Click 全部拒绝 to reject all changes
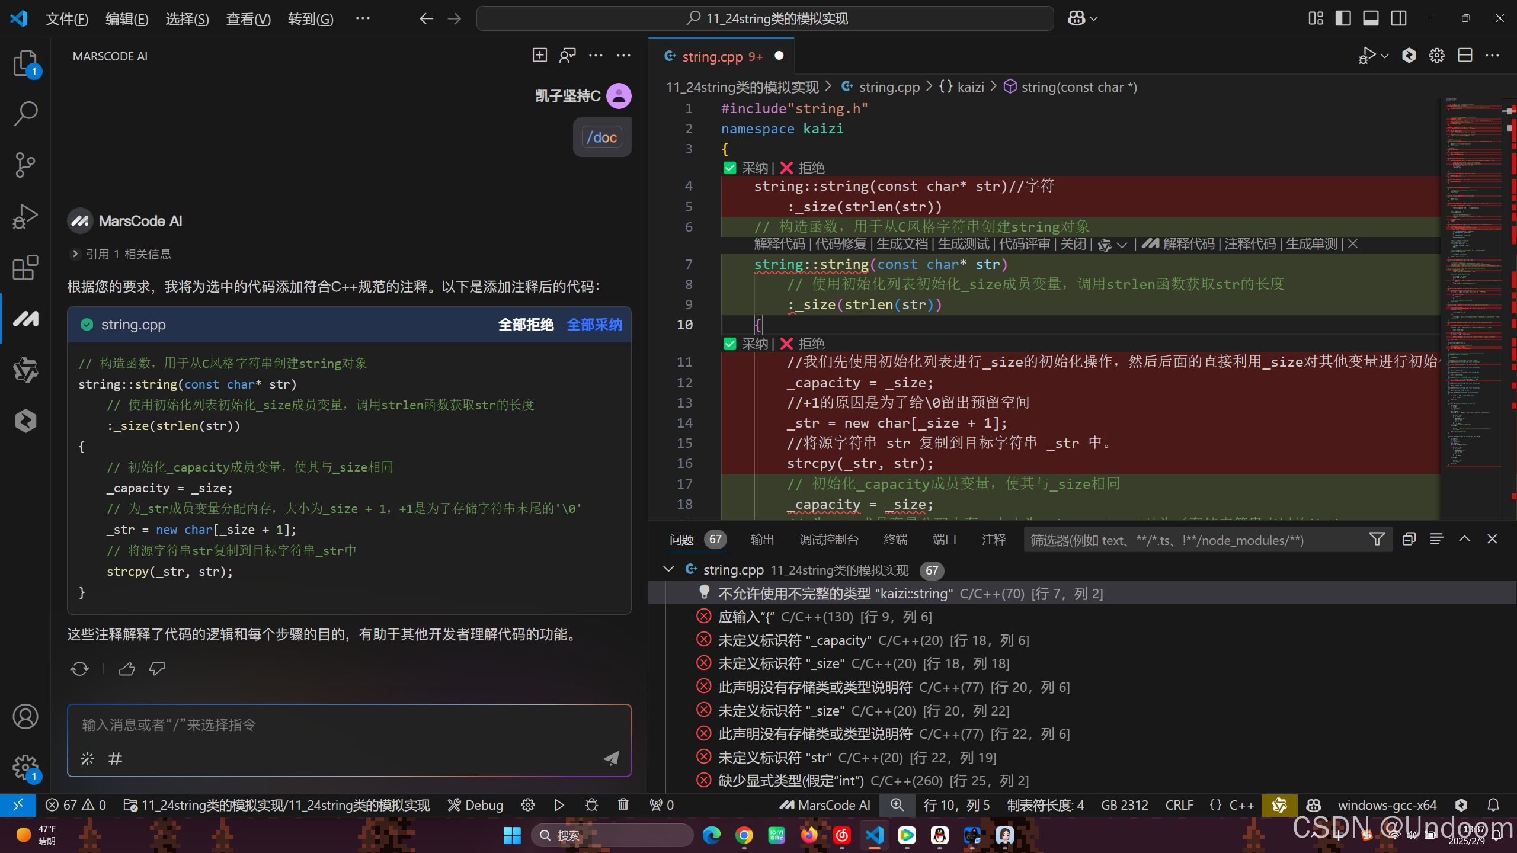The height and width of the screenshot is (853, 1517). click(525, 325)
